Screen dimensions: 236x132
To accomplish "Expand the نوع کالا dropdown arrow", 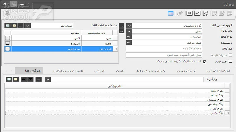I will [x=129, y=37].
